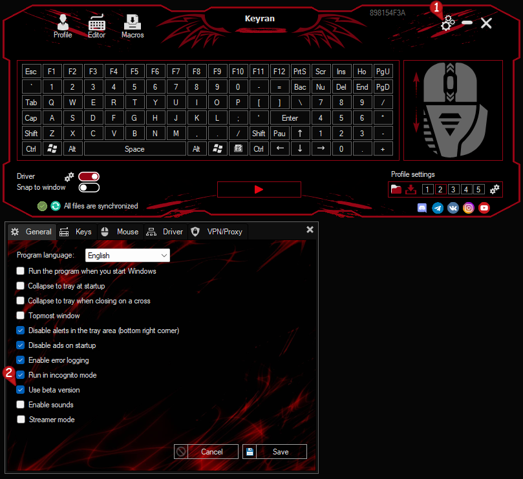Screen dimensions: 523x479
Task: Check Collapse to tray at startup
Action: (x=20, y=286)
